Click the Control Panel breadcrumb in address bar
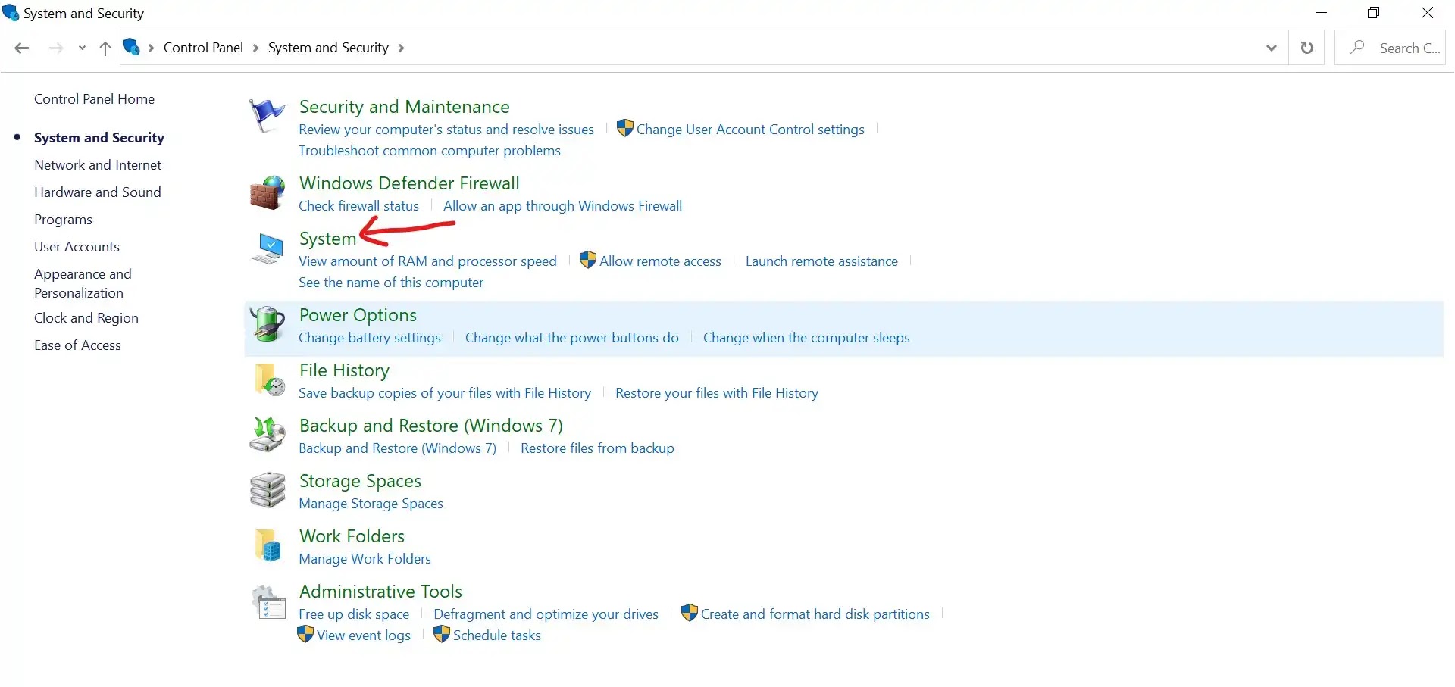Viewport: 1455px width, 687px height. pyautogui.click(x=203, y=48)
